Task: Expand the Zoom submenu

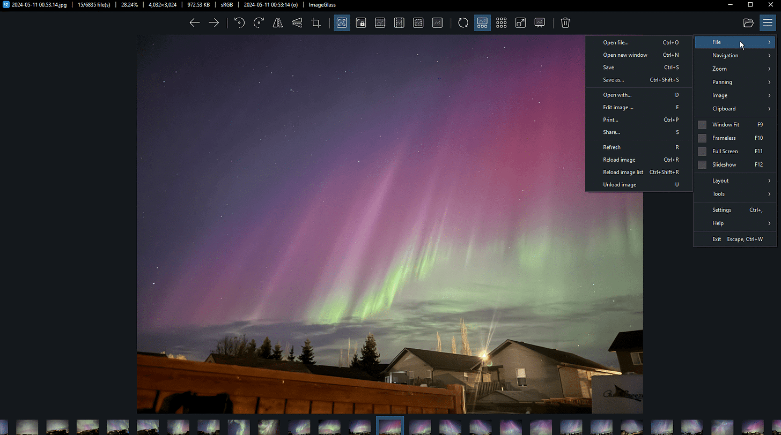Action: click(735, 69)
